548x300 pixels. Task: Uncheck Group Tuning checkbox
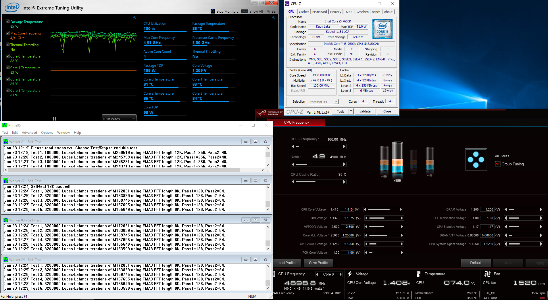pyautogui.click(x=498, y=164)
